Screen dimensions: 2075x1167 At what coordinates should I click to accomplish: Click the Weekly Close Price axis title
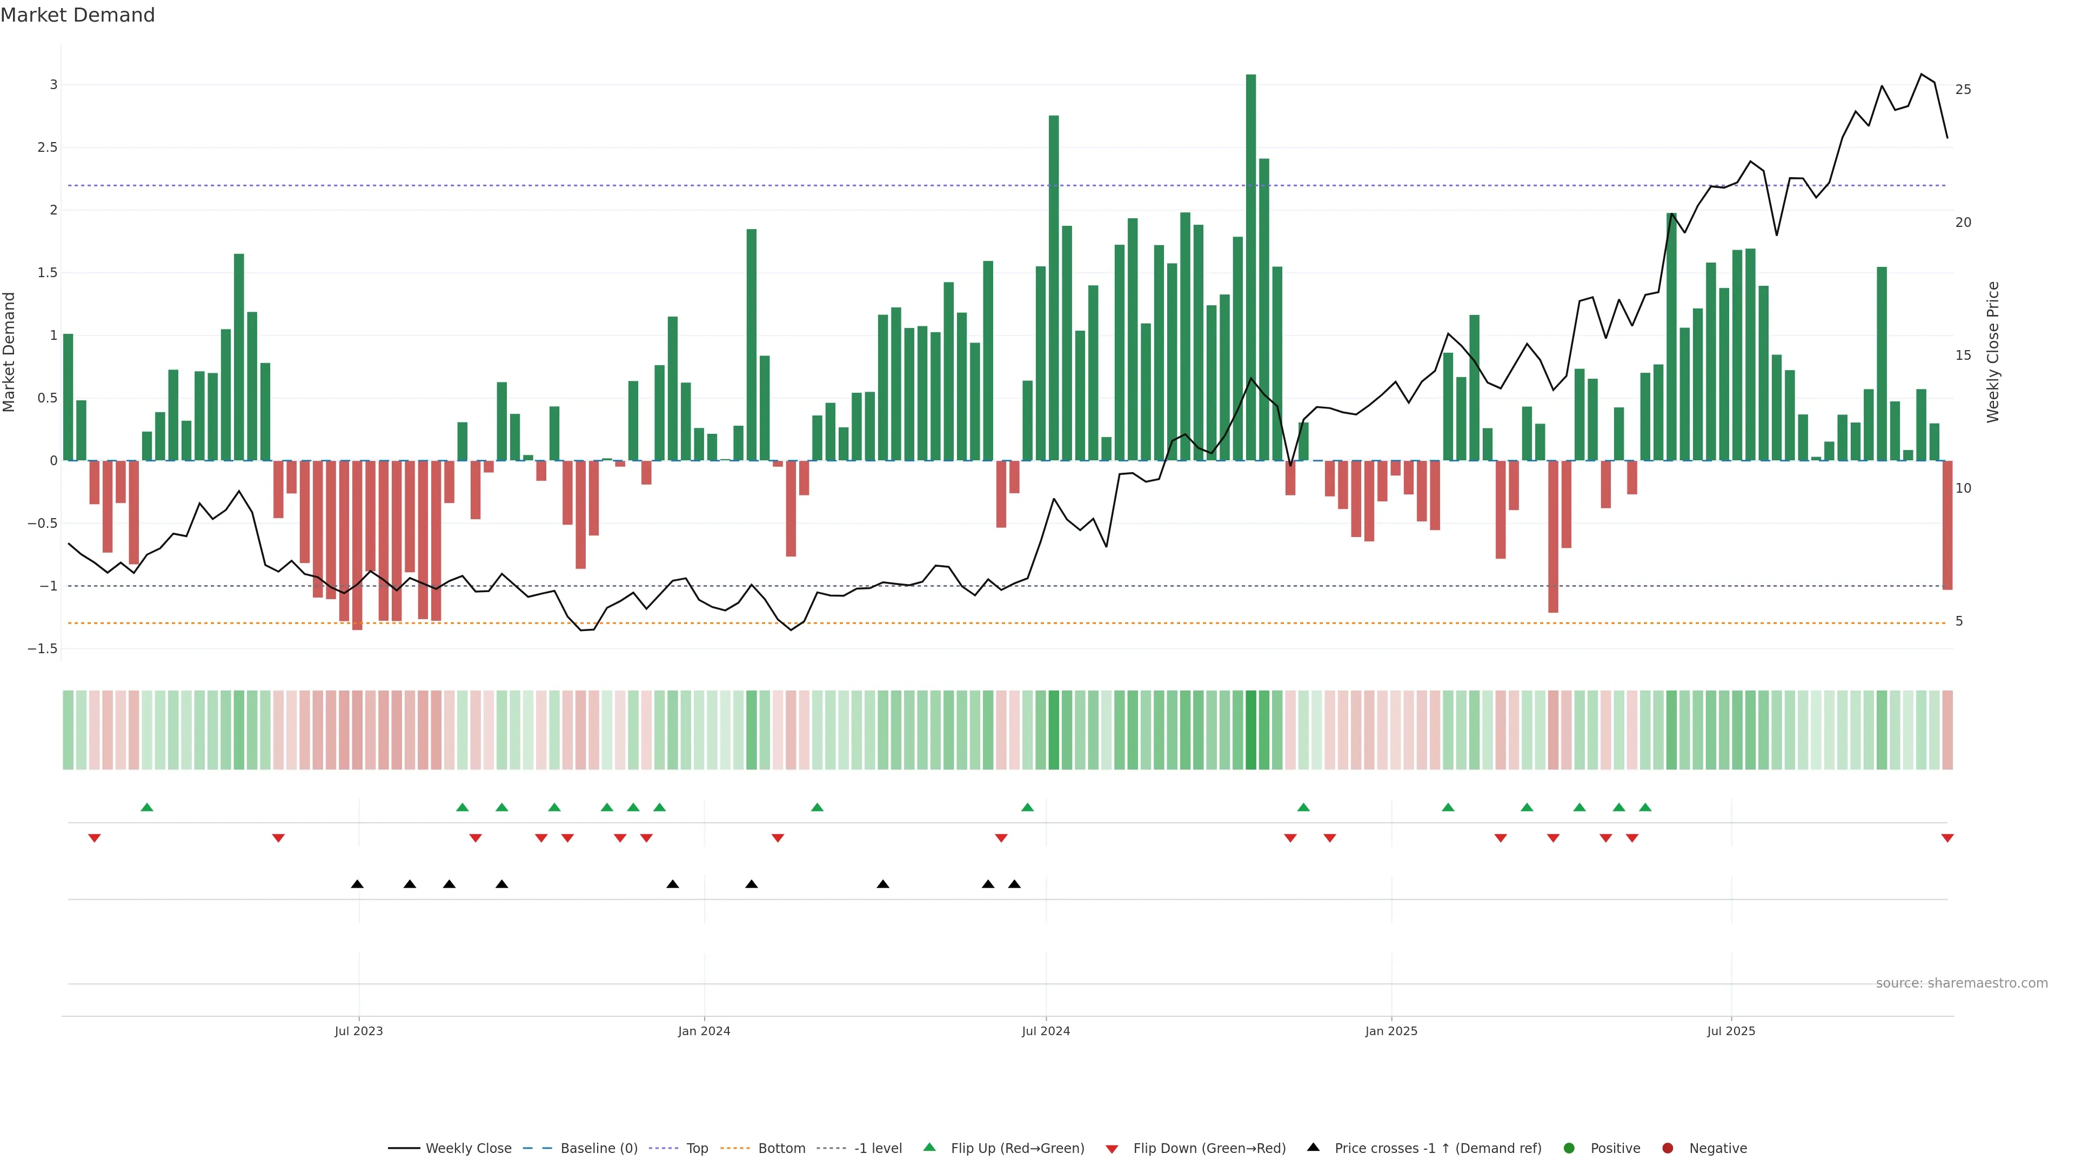coord(1993,352)
